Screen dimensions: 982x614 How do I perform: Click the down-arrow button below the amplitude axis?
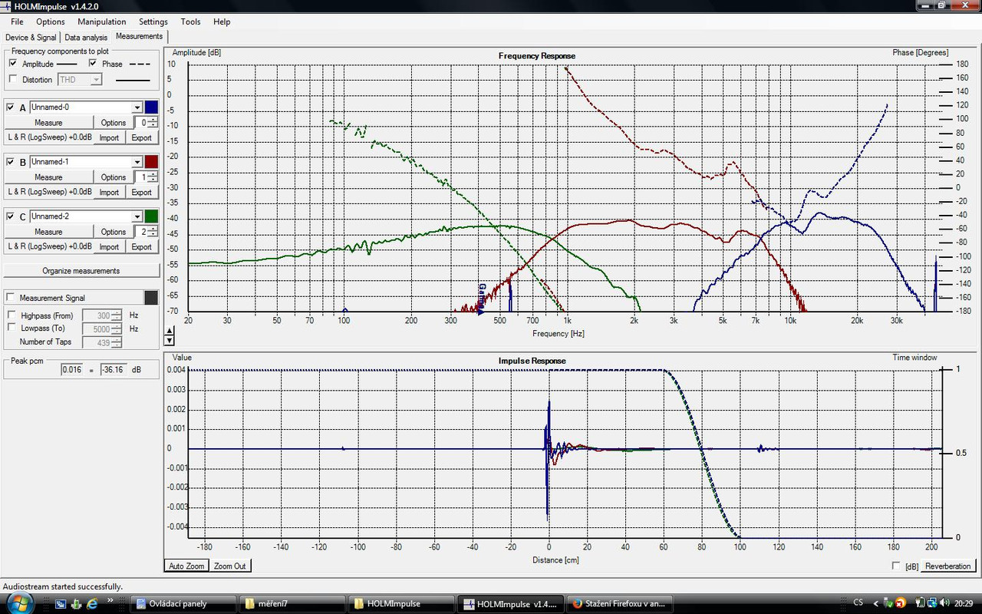point(170,340)
